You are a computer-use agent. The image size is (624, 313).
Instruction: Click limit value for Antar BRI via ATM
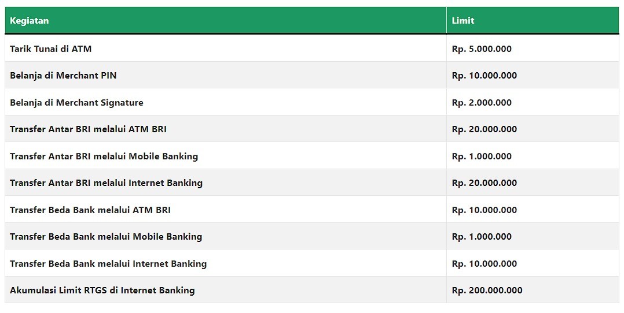(x=484, y=129)
